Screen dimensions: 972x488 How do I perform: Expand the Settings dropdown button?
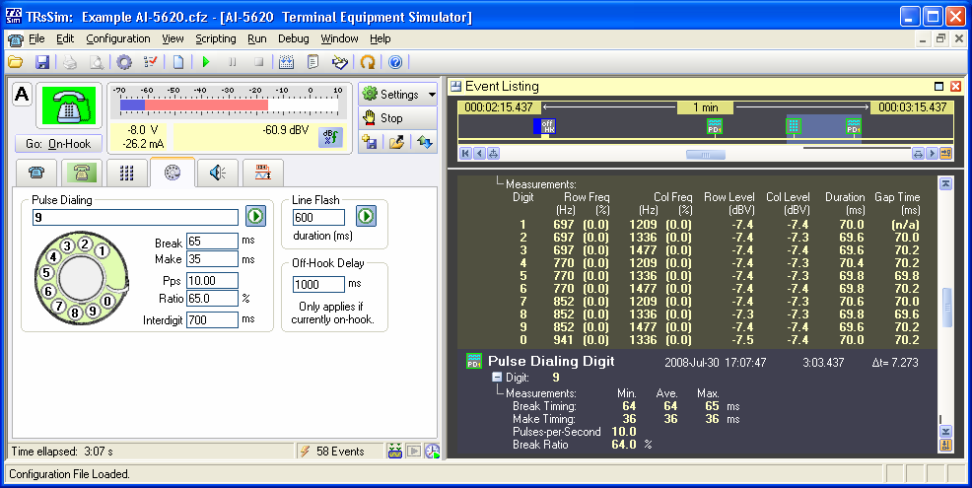398,95
